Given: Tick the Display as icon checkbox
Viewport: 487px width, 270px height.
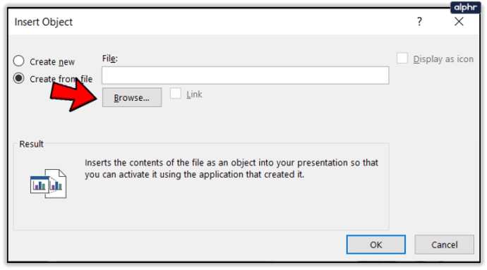Looking at the screenshot, I should pos(402,58).
